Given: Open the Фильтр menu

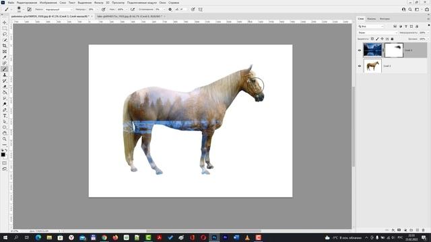Looking at the screenshot, I should (99, 3).
